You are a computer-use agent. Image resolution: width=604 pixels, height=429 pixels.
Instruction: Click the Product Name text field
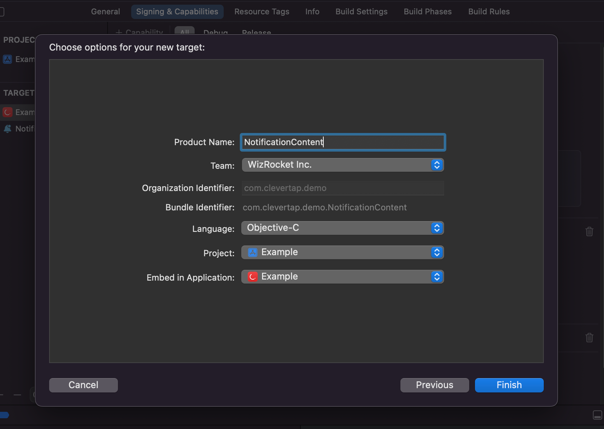point(342,142)
